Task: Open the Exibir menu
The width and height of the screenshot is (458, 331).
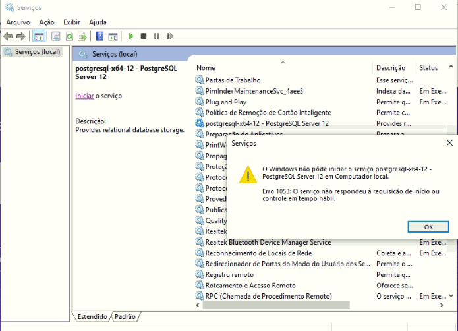Action: pyautogui.click(x=71, y=22)
